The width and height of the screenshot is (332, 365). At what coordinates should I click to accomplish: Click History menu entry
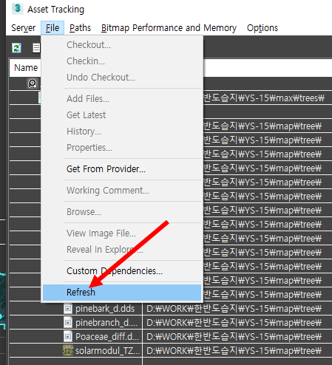122,132
